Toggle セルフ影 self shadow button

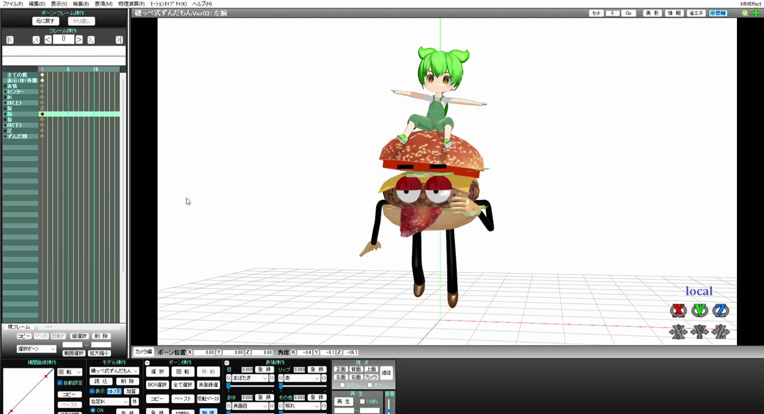pyautogui.click(x=114, y=391)
